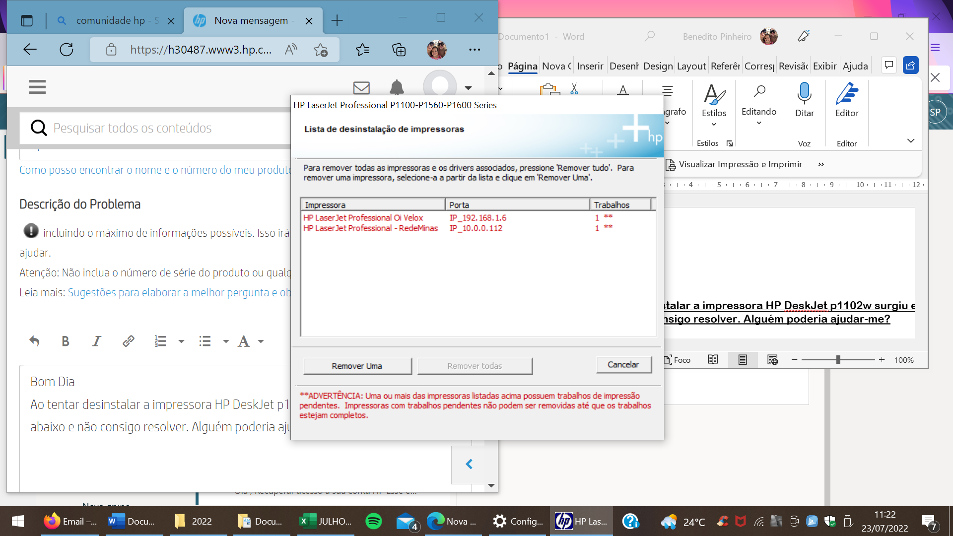The image size is (953, 536).
Task: Toggle bold in message editor
Action: click(x=65, y=341)
